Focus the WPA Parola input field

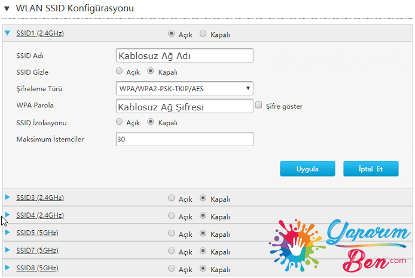(x=184, y=107)
